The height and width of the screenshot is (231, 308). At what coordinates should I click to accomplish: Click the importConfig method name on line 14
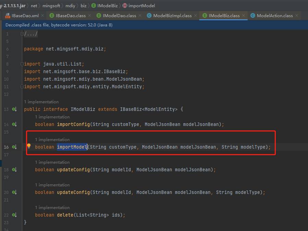pyautogui.click(x=73, y=125)
